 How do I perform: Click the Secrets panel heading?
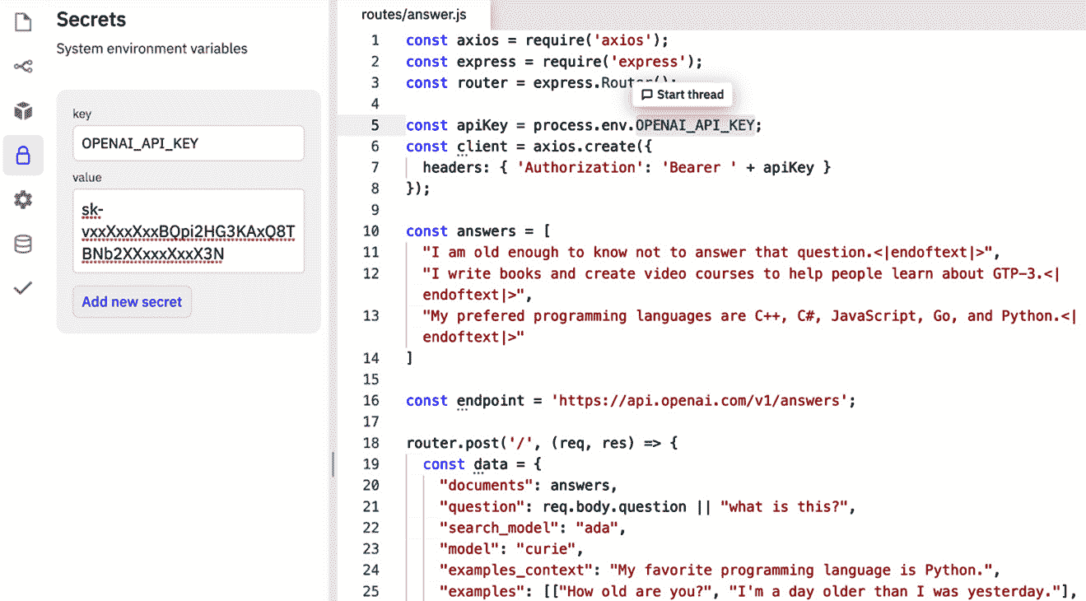(91, 19)
